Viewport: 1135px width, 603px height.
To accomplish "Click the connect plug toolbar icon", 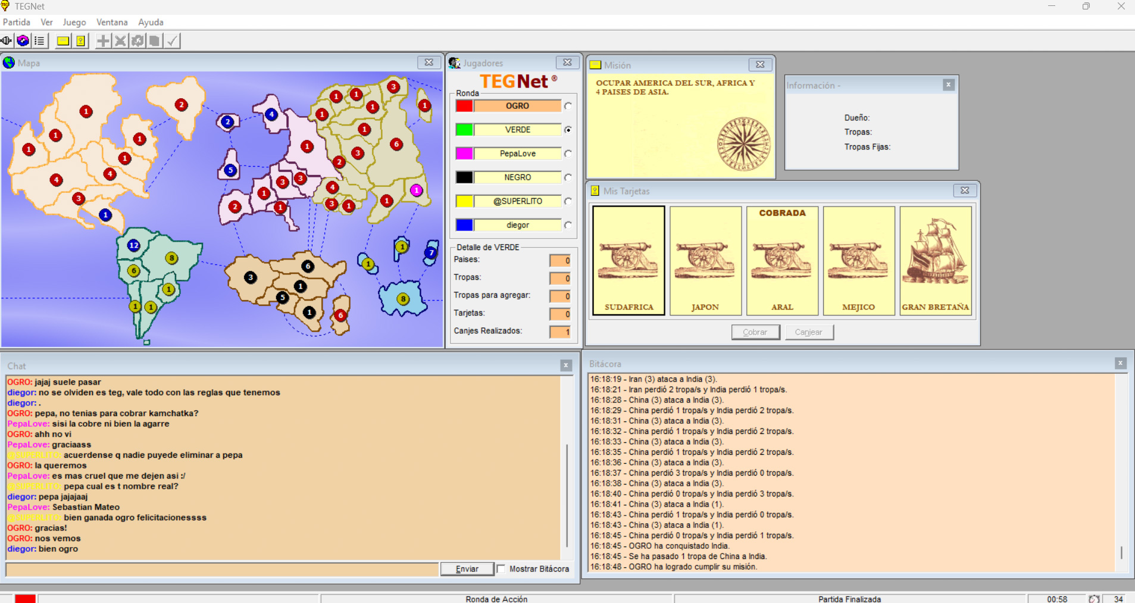I will tap(7, 40).
